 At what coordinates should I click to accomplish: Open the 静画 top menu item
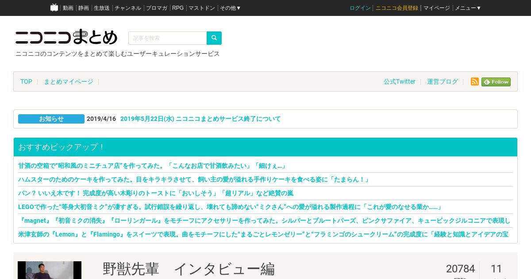coord(84,8)
